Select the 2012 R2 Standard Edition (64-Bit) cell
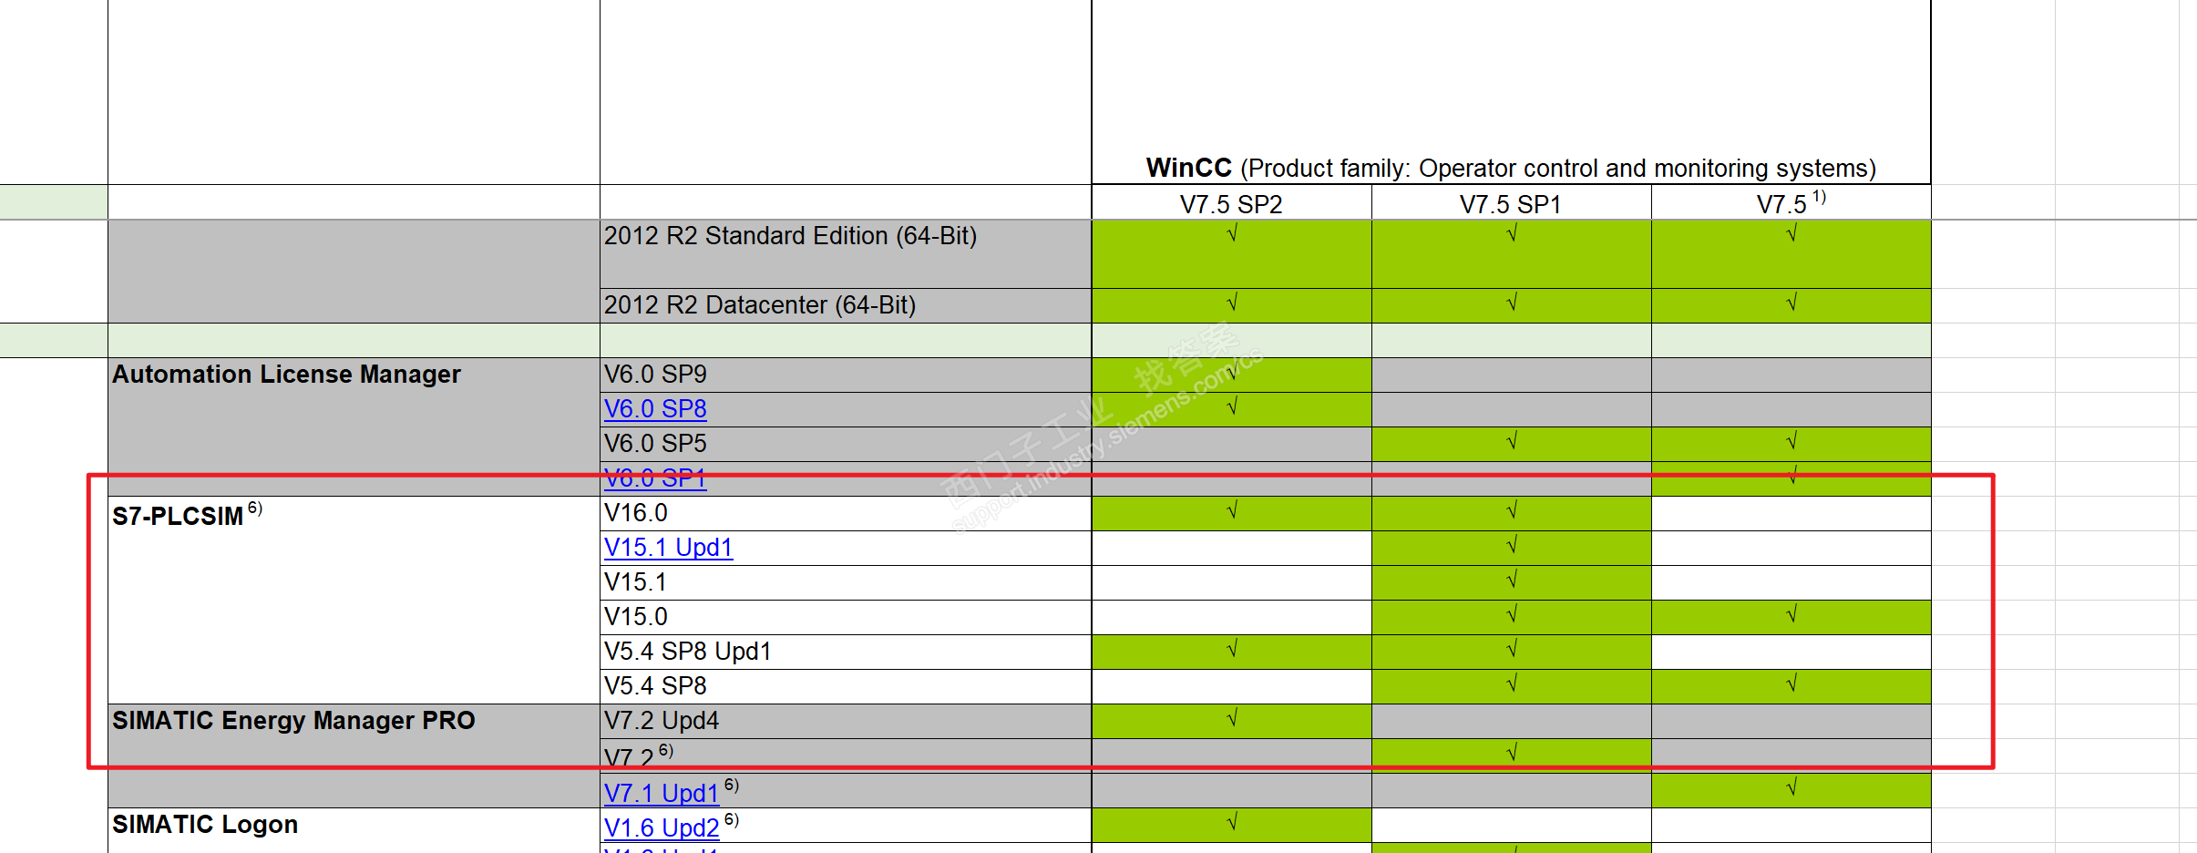Image resolution: width=2197 pixels, height=853 pixels. point(846,254)
